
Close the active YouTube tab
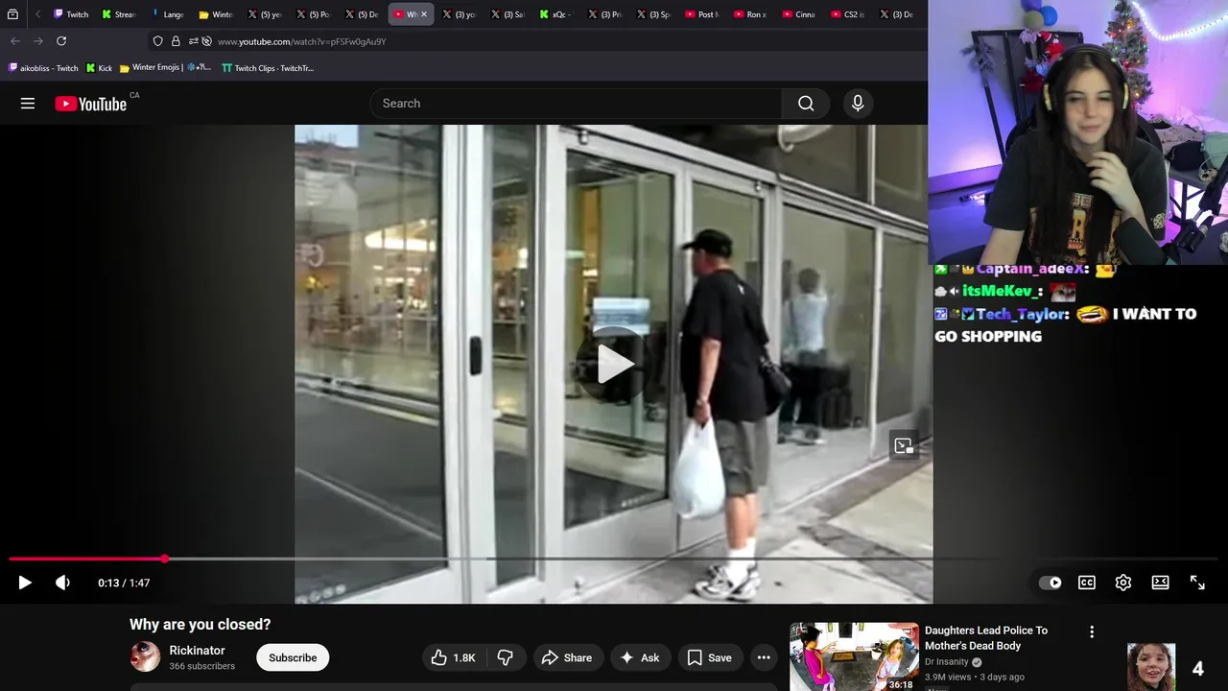coord(424,14)
